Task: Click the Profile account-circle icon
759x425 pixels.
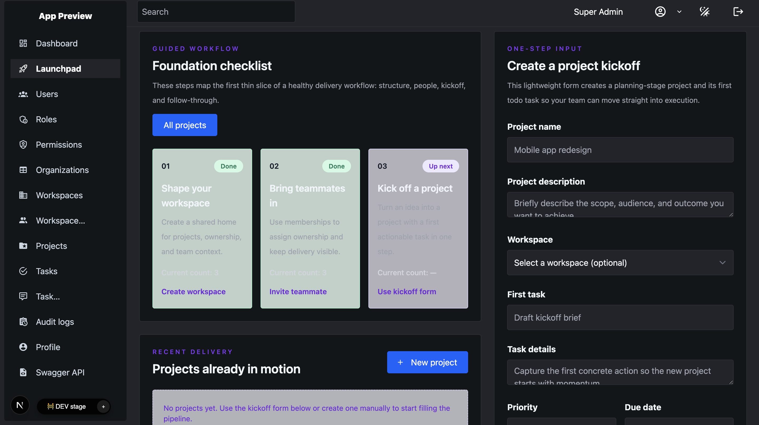Action: [23, 347]
